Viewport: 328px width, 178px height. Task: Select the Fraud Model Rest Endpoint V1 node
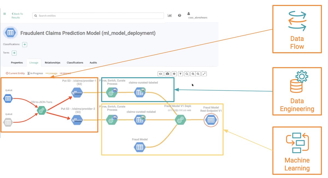[x=211, y=120]
